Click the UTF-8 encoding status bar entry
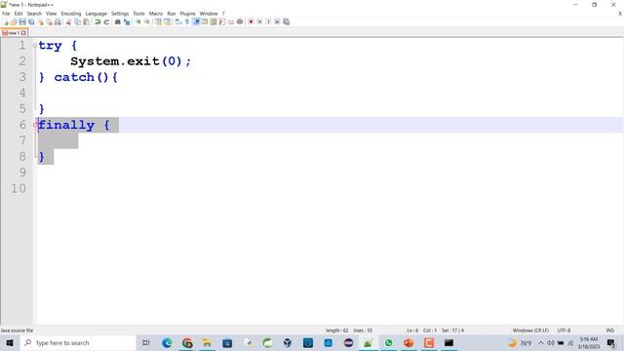Screen dimensions: 624x351 [x=564, y=331]
